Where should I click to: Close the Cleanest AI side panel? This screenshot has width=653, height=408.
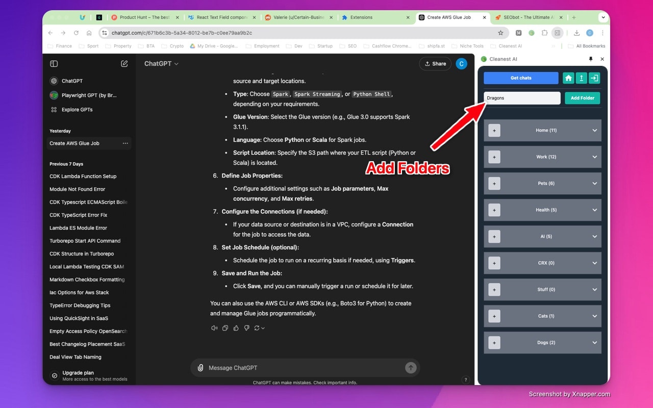pyautogui.click(x=602, y=59)
